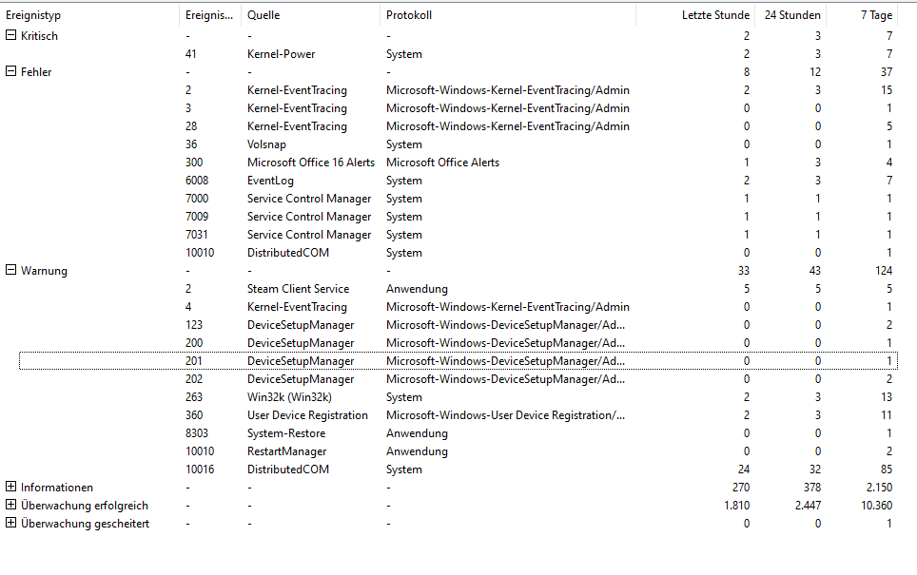Select the Warnung summary row label
The height and width of the screenshot is (575, 917).
point(44,271)
